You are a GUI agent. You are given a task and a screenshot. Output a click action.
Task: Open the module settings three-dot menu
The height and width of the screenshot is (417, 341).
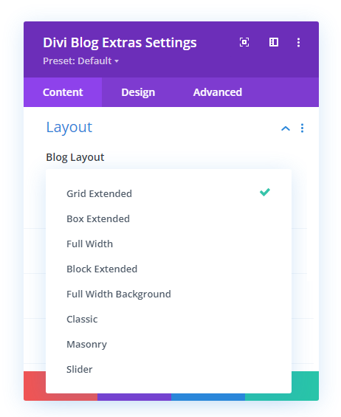pyautogui.click(x=298, y=42)
